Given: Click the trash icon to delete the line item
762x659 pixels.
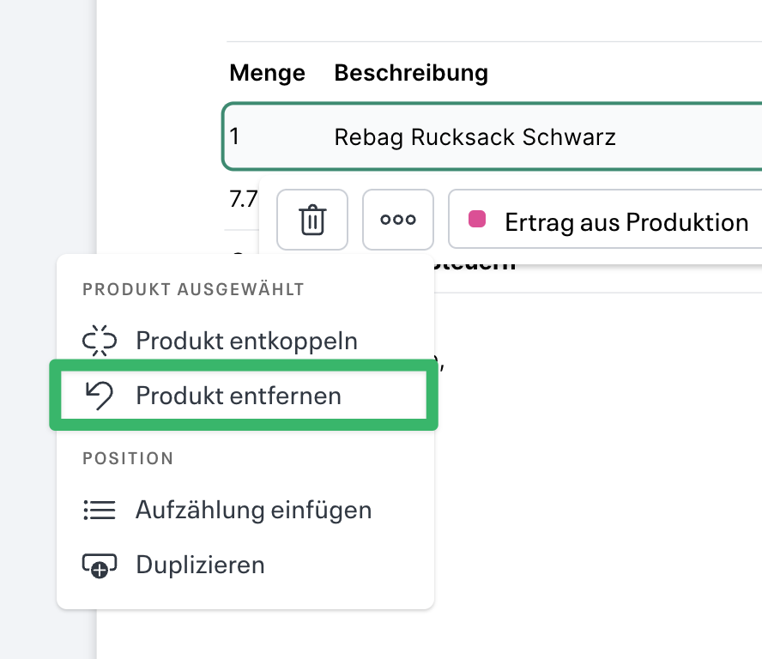Looking at the screenshot, I should point(311,220).
